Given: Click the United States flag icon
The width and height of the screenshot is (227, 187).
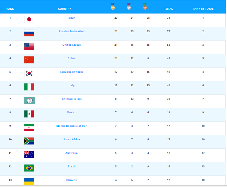Looking at the screenshot, I should [x=29, y=46].
